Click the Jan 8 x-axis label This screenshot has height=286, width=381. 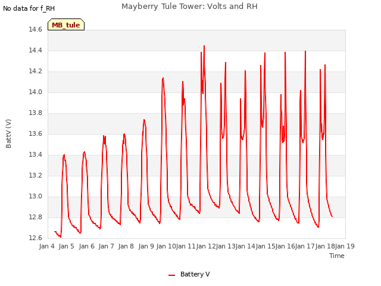pyautogui.click(x=126, y=246)
